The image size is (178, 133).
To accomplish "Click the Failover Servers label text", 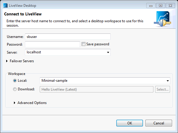I will (22, 61).
